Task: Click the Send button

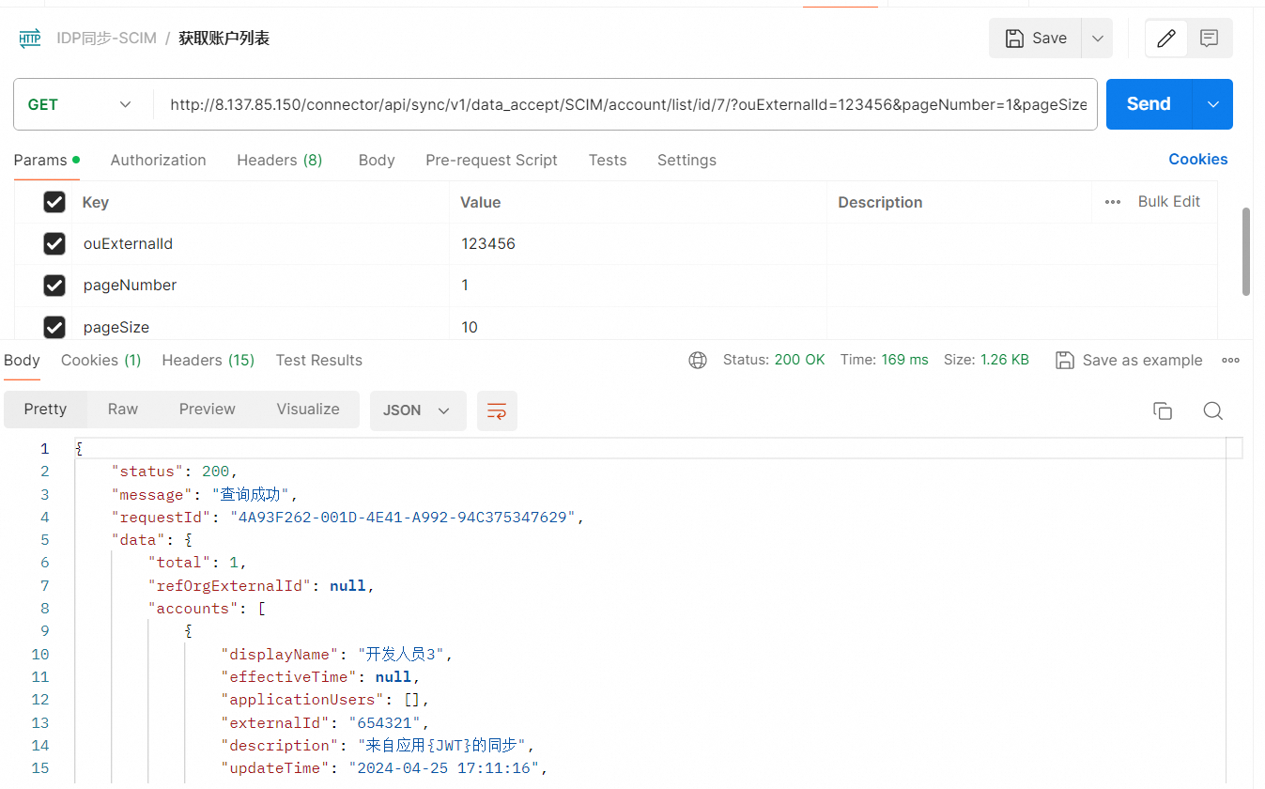Action: 1149,104
